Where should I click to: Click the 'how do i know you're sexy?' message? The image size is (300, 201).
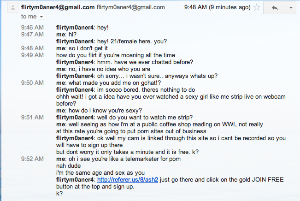tap(99, 110)
